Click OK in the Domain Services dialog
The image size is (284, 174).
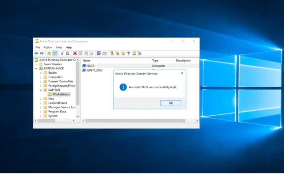pyautogui.click(x=171, y=103)
